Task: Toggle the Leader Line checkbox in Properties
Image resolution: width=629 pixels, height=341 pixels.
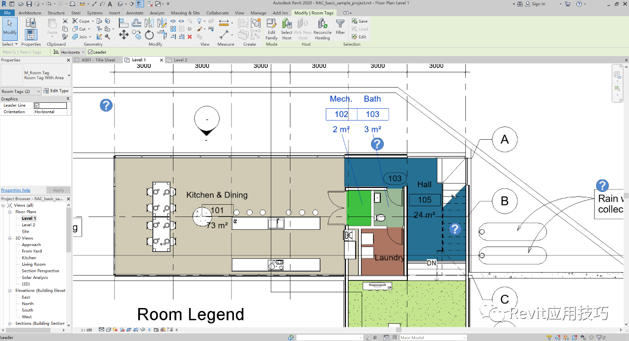Action: [x=37, y=105]
